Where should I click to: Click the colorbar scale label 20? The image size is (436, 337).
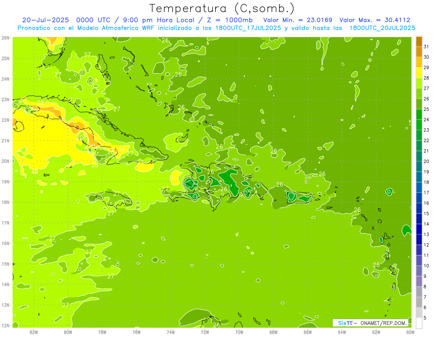pos(426,161)
